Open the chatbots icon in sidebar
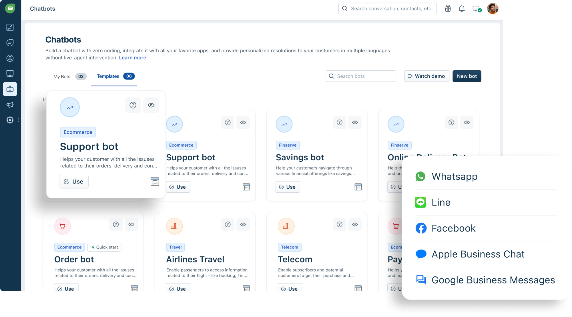Viewport: 572px width, 317px height. click(x=10, y=89)
